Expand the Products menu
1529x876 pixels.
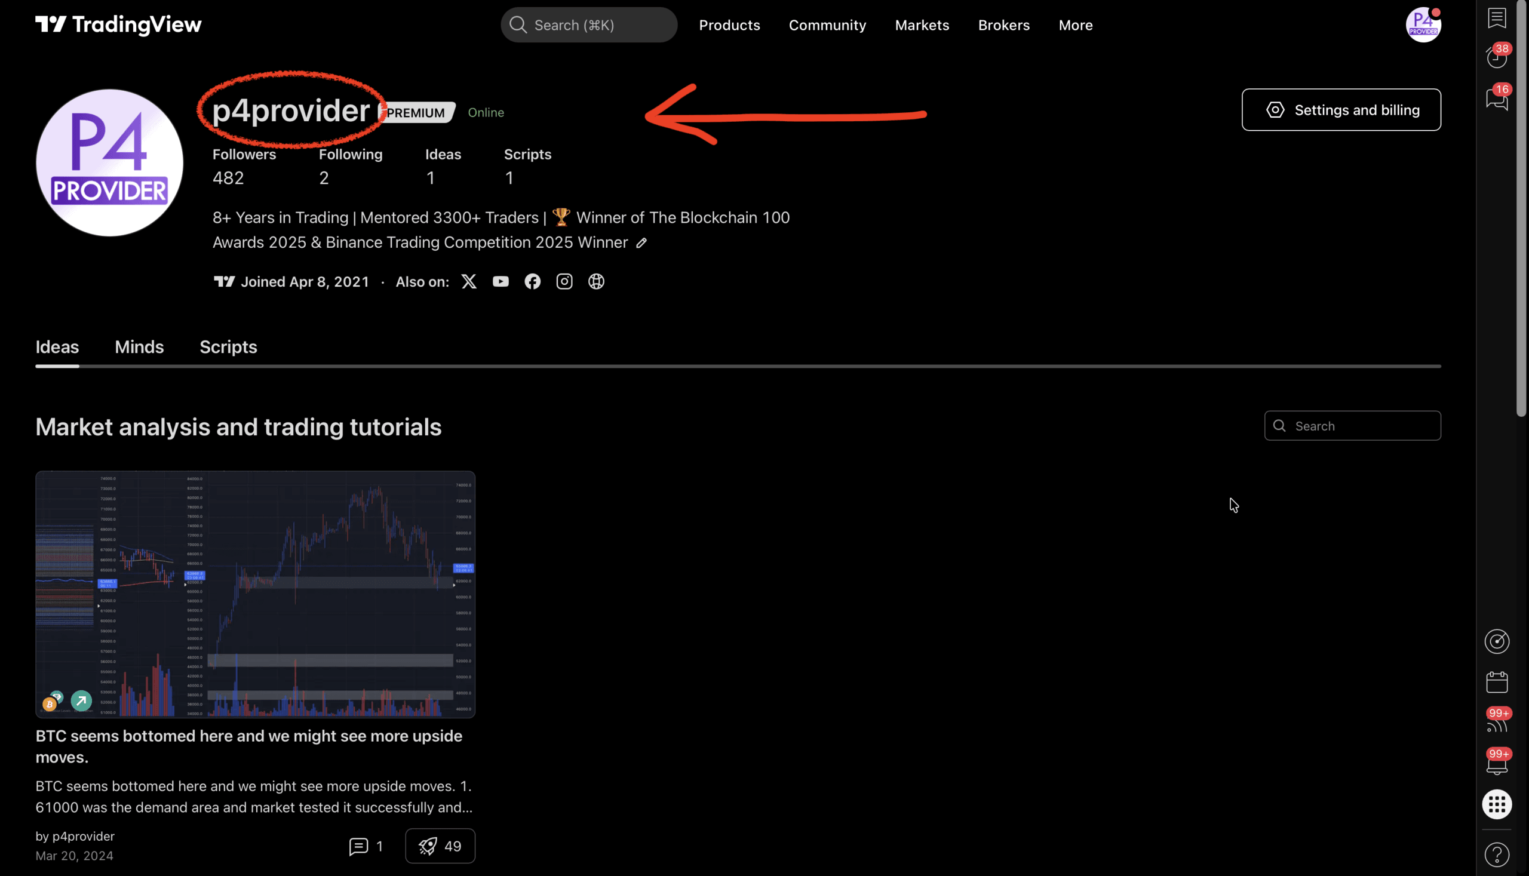click(x=729, y=25)
